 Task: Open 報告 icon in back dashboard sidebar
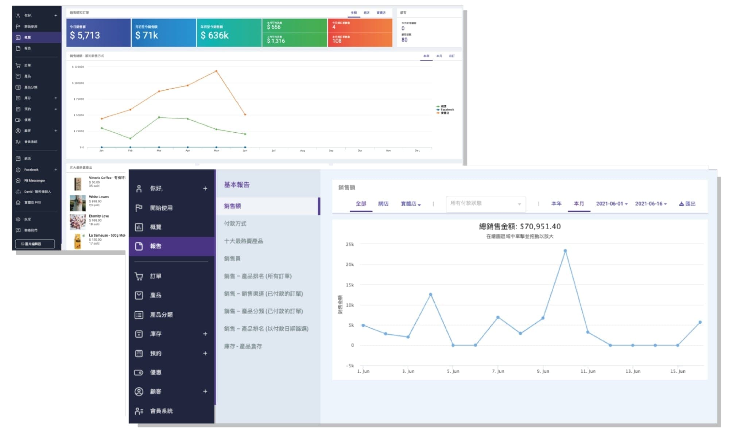coord(18,48)
